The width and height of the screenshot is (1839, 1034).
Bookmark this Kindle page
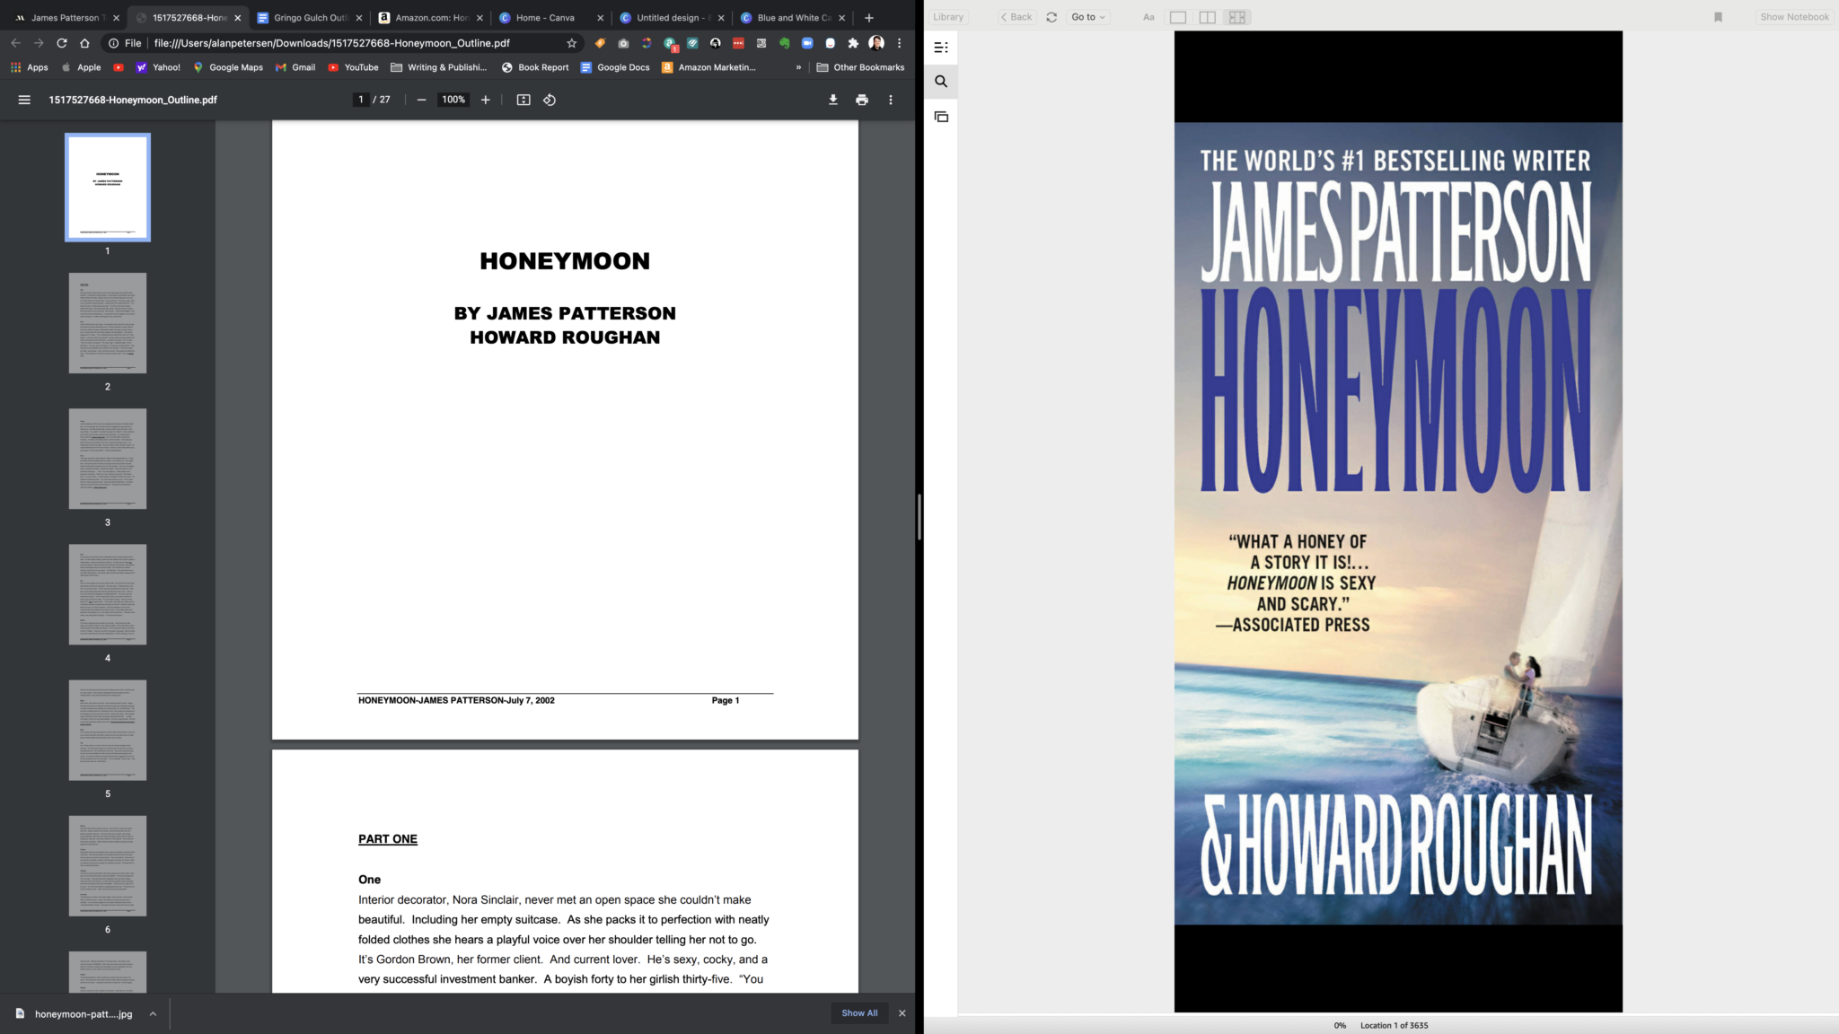(x=1718, y=17)
